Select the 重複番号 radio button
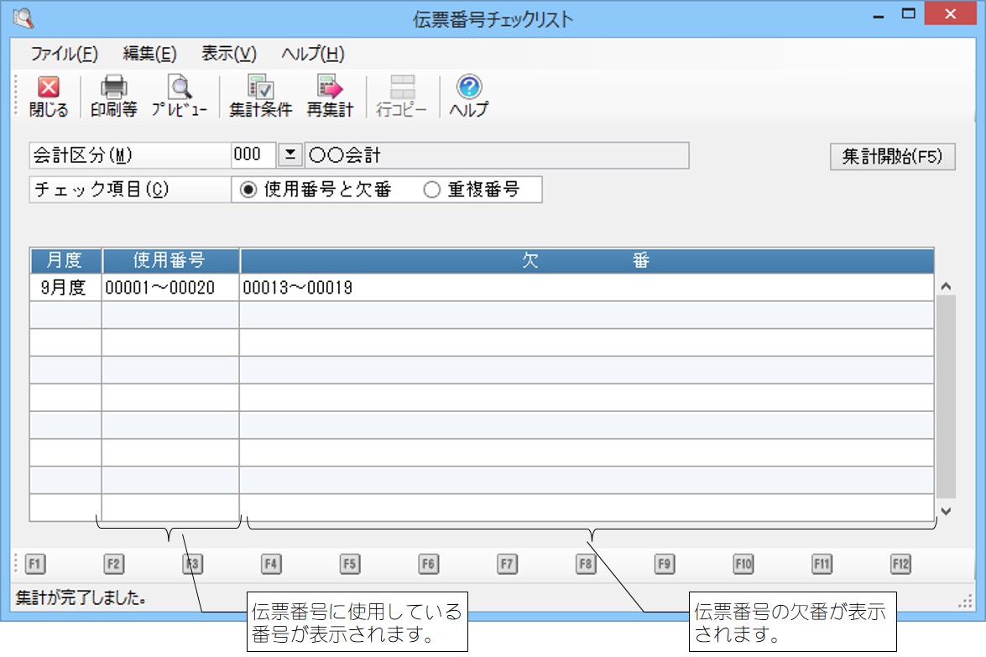Viewport: 986px width, 657px height. tap(431, 190)
